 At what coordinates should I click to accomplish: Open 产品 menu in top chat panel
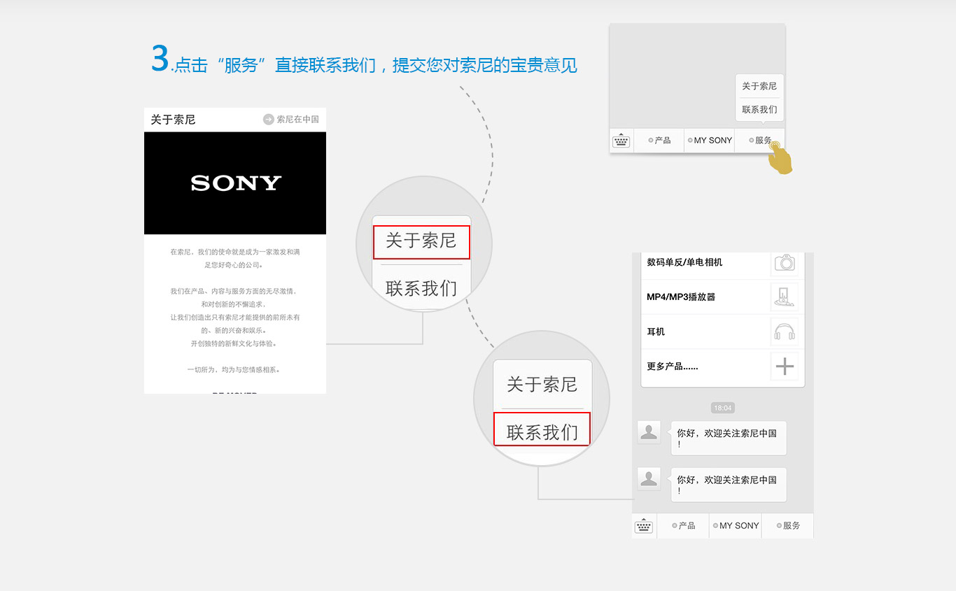[659, 141]
